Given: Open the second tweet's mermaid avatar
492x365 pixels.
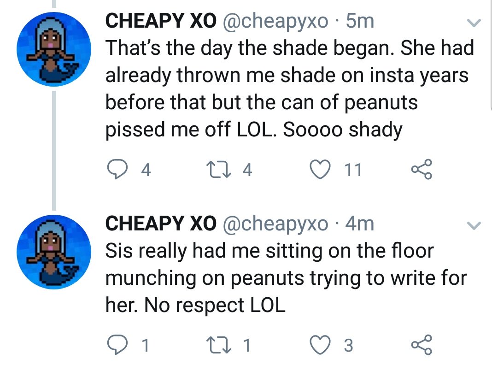Looking at the screenshot, I should (53, 252).
